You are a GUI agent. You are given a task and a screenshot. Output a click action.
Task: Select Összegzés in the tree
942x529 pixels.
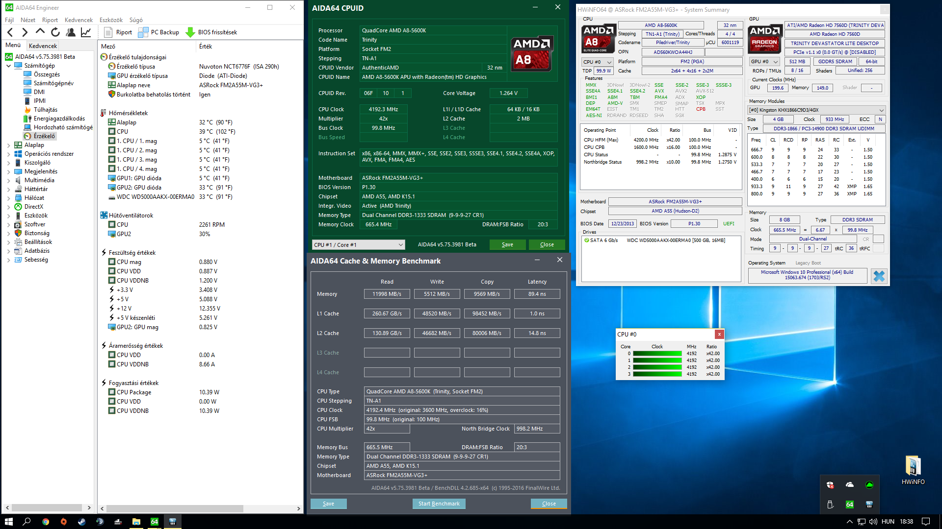pyautogui.click(x=47, y=74)
